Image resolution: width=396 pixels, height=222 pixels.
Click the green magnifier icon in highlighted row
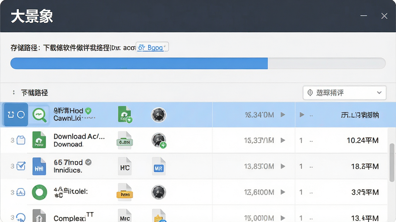click(39, 115)
